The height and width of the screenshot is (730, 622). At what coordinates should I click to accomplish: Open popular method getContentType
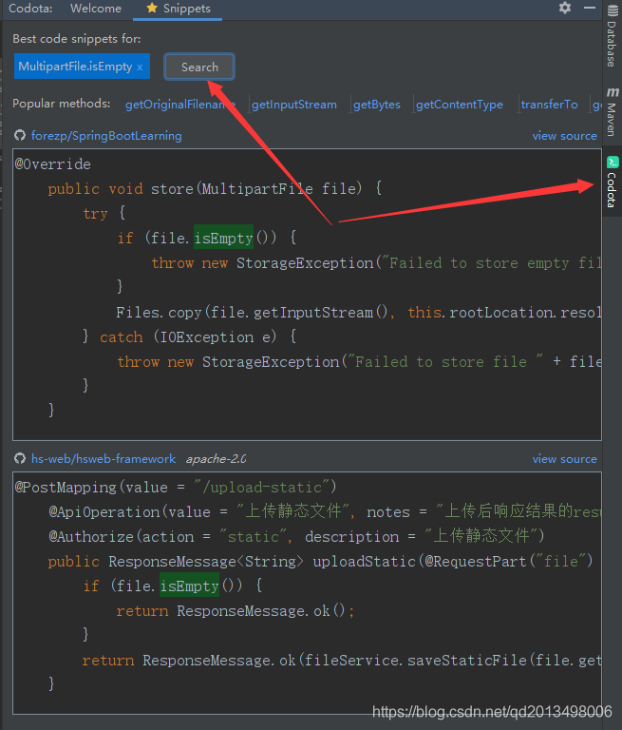[x=460, y=105]
